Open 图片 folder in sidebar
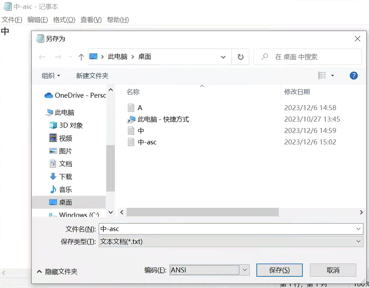The height and width of the screenshot is (288, 369). point(61,151)
